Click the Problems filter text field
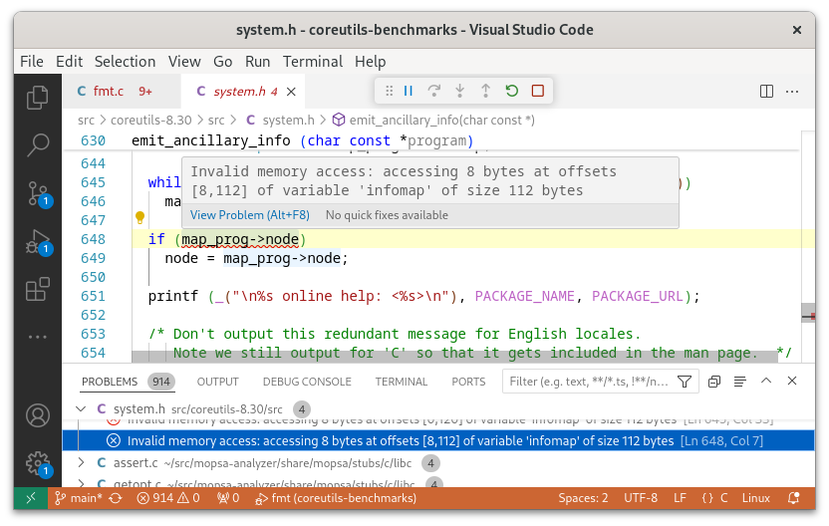This screenshot has width=829, height=526. click(x=588, y=382)
